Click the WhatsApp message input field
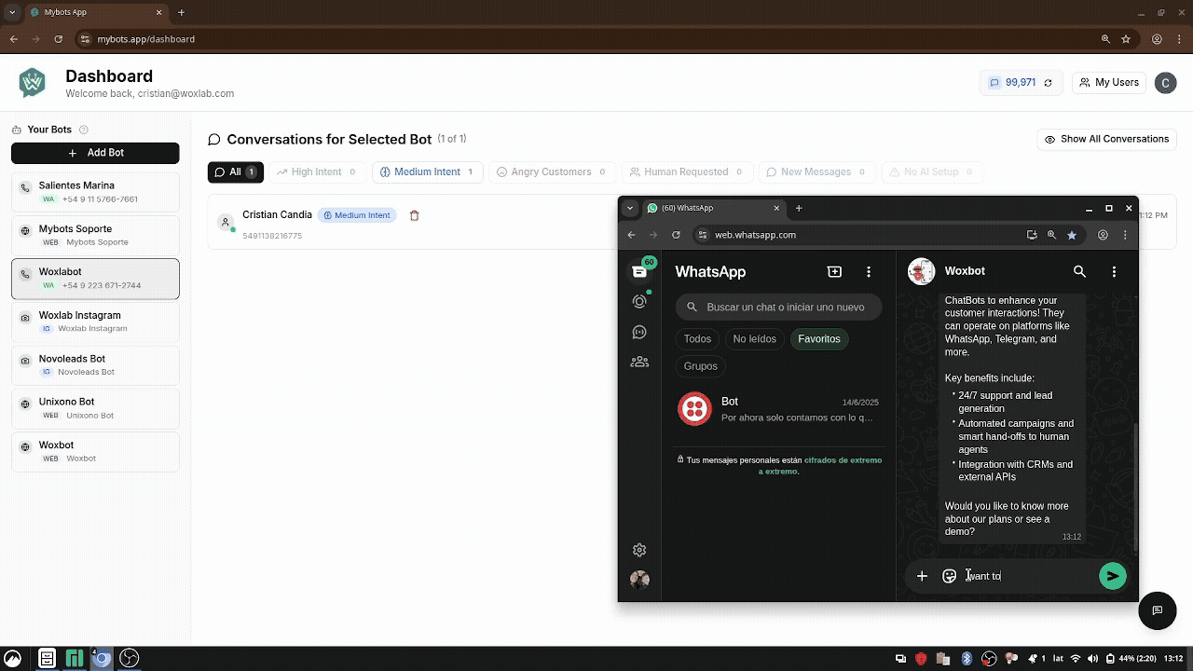 (1028, 576)
